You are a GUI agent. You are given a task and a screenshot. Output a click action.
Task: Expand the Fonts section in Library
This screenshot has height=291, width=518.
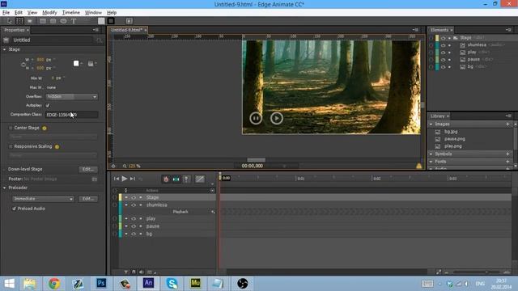click(431, 162)
